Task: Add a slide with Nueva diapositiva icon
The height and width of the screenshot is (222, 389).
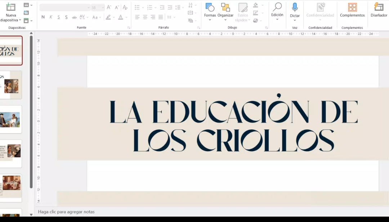Action: pos(11,8)
